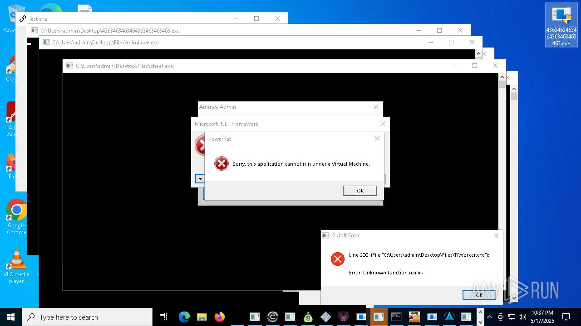Click OK in the AutoIt Error dialog
581x326 pixels.
(479, 295)
